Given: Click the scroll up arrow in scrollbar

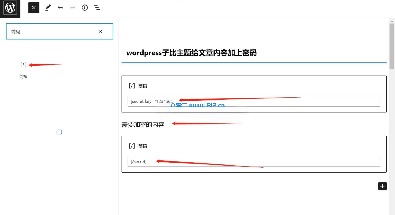Looking at the screenshot, I should (392, 21).
